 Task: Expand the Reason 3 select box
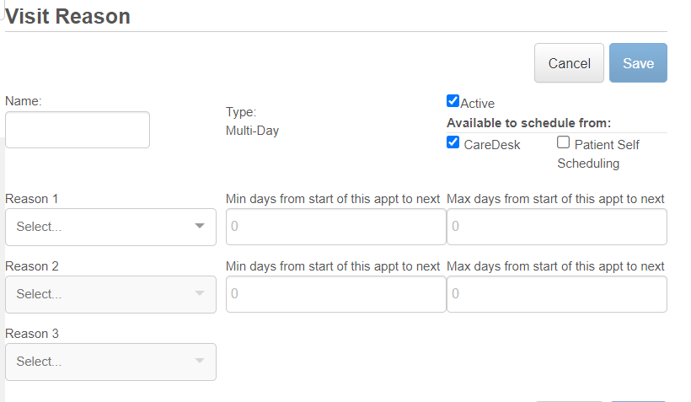[110, 362]
